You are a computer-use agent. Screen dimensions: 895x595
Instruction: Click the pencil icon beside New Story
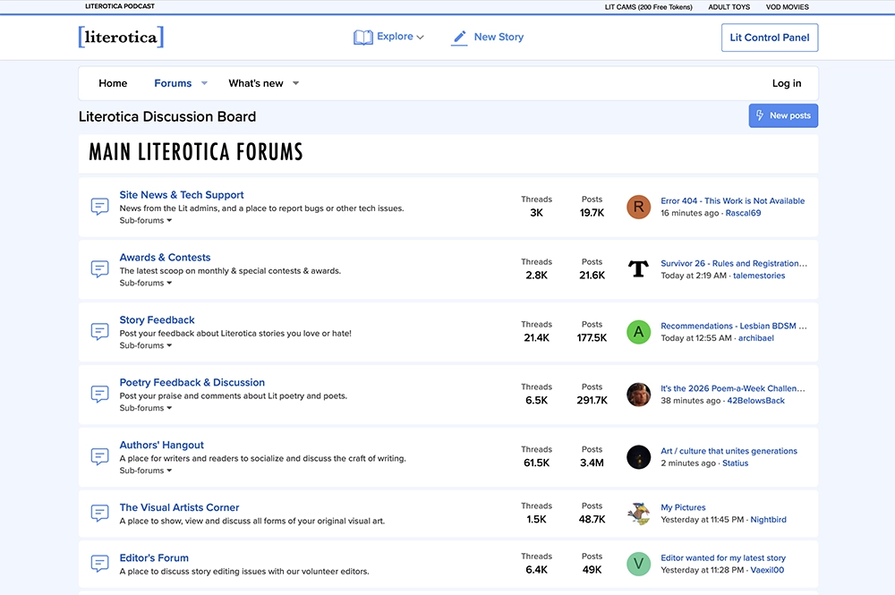click(x=459, y=38)
